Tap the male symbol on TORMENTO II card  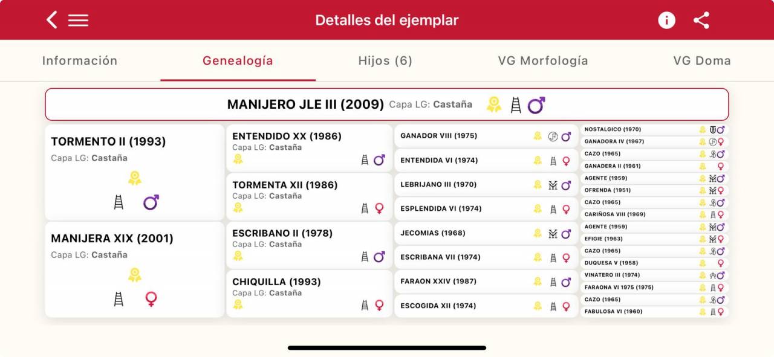pyautogui.click(x=151, y=202)
